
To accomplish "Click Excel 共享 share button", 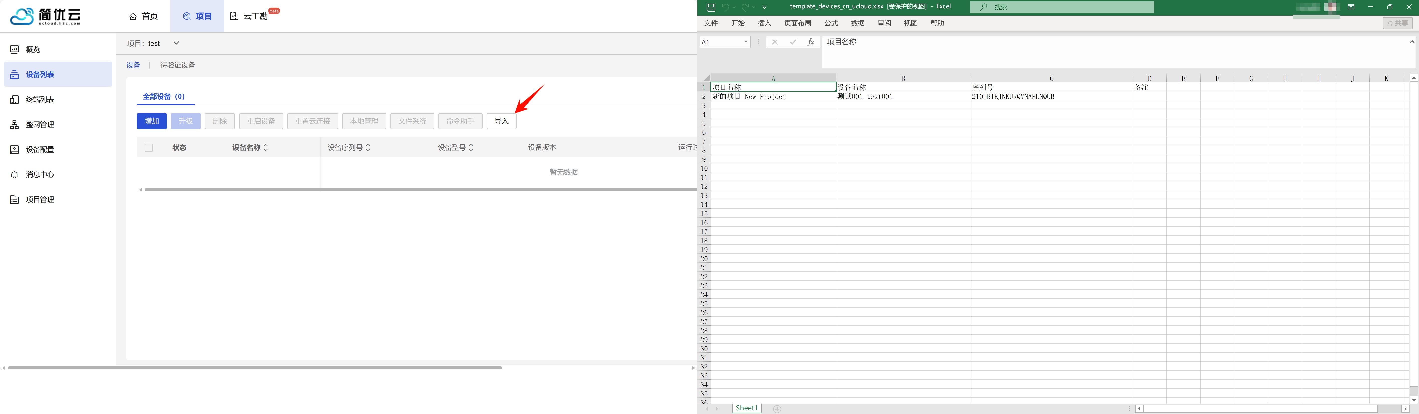I will [x=1397, y=23].
